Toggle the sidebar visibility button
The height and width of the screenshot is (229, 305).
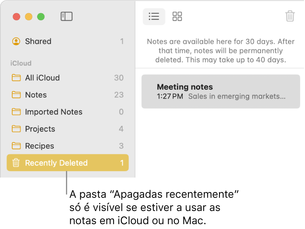67,16
